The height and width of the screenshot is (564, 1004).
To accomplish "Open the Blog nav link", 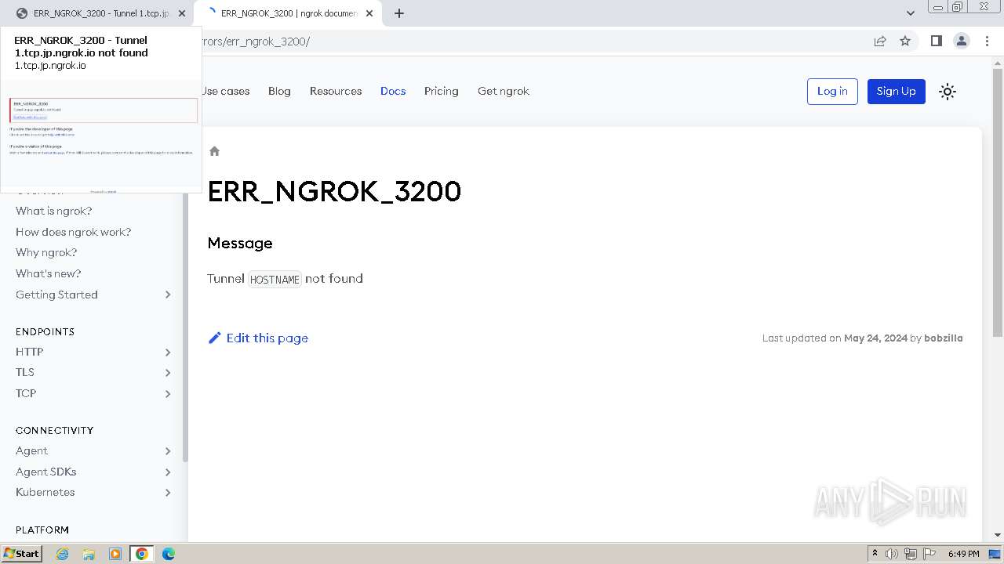I will (x=279, y=91).
